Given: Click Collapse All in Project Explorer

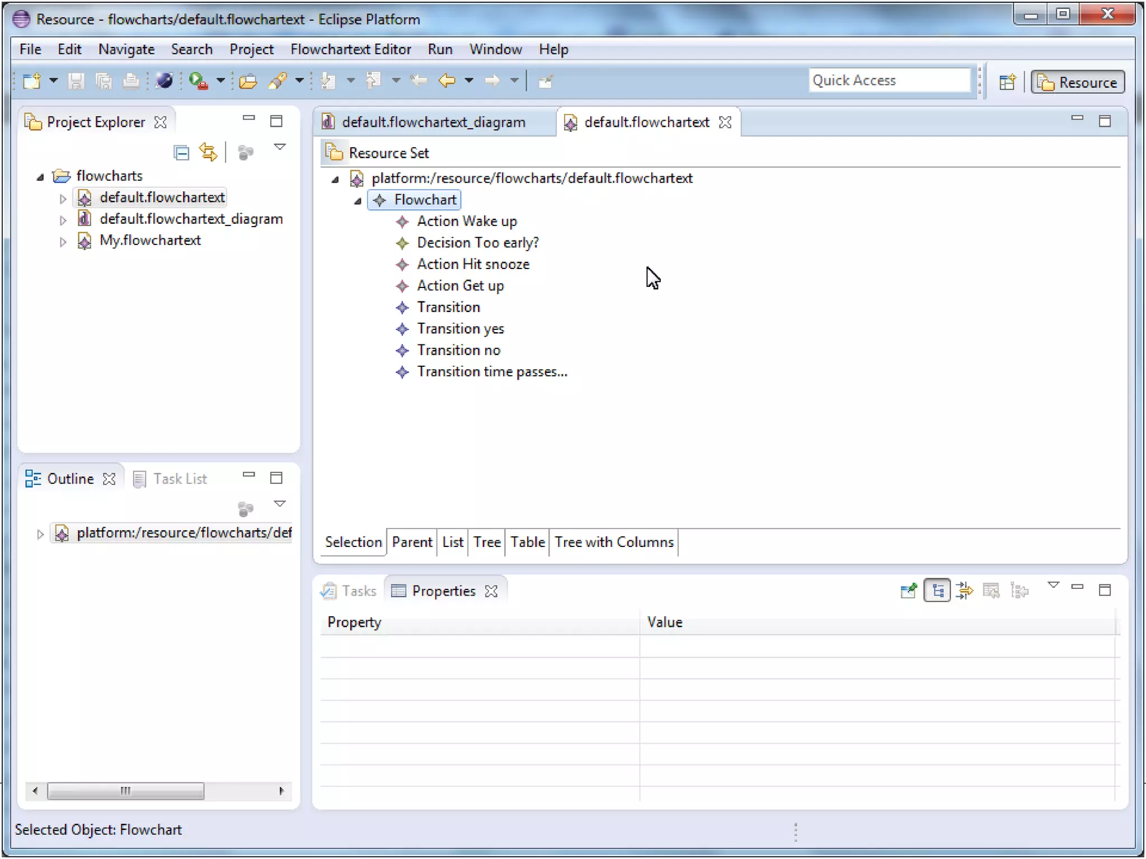Looking at the screenshot, I should pos(181,152).
